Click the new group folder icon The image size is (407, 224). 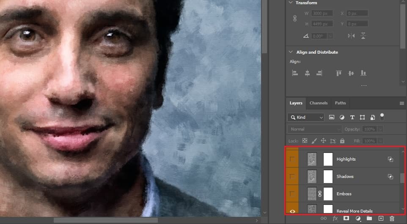tap(369, 219)
